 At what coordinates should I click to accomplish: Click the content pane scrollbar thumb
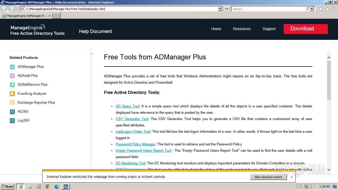(329, 80)
